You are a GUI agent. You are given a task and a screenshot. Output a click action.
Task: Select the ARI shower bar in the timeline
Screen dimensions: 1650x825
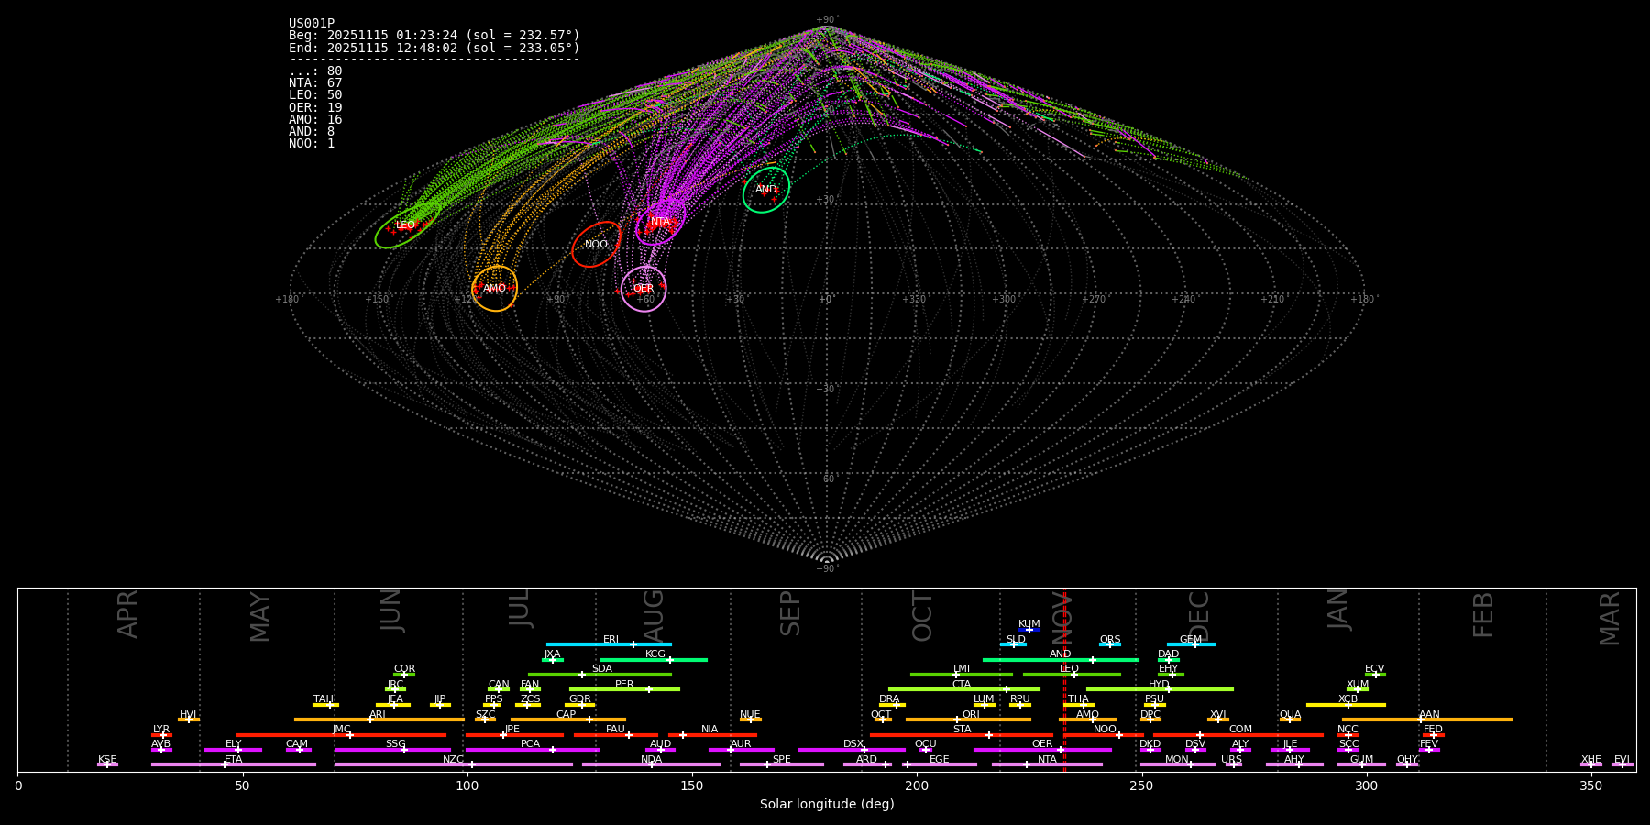pyautogui.click(x=379, y=720)
